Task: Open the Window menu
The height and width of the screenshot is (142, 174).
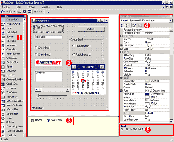Action: pyautogui.click(x=46, y=7)
